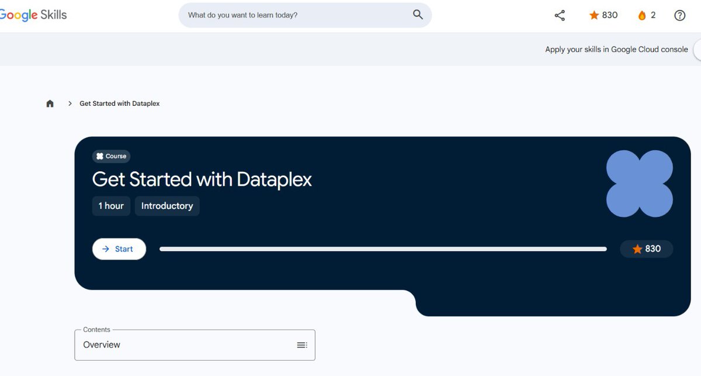Click the 'Introductory' level chip
This screenshot has width=701, height=376.
pos(167,206)
